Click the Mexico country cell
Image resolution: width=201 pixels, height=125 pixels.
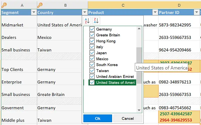tap(59, 34)
